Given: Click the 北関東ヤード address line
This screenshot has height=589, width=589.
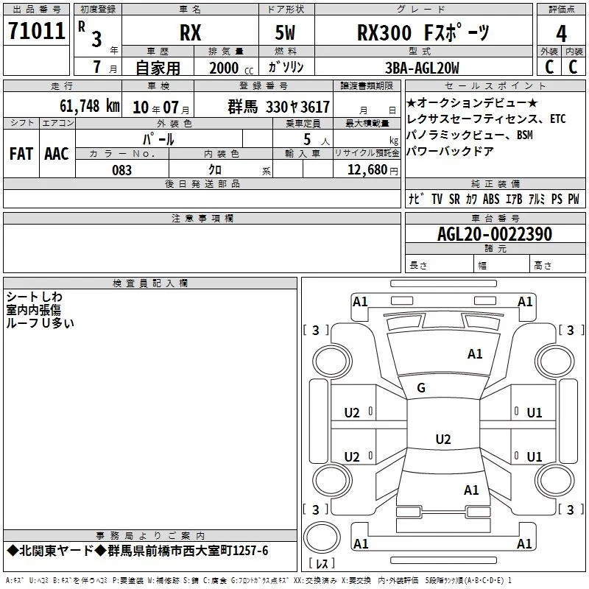Looking at the screenshot, I should (x=138, y=551).
